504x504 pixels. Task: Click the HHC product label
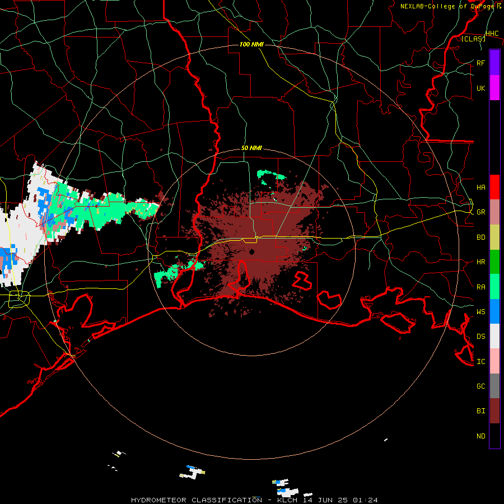(x=492, y=34)
